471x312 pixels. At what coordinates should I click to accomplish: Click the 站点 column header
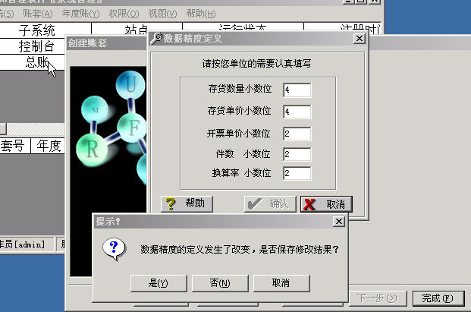137,30
